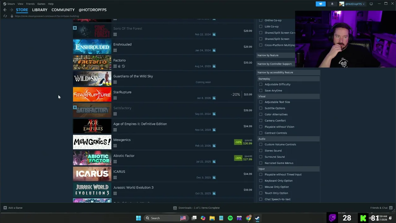
Task: Open File Explorer from the taskbar
Action: 212,218
